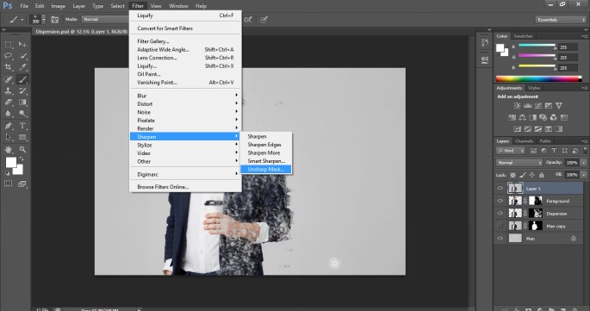
Task: Add a Vibrance adjustment
Action: tap(559, 106)
